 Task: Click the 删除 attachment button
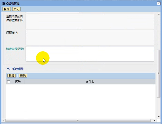pyautogui.click(x=23, y=76)
